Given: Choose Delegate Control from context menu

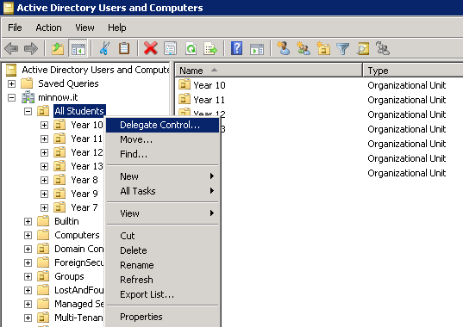Looking at the screenshot, I should pos(162,125).
